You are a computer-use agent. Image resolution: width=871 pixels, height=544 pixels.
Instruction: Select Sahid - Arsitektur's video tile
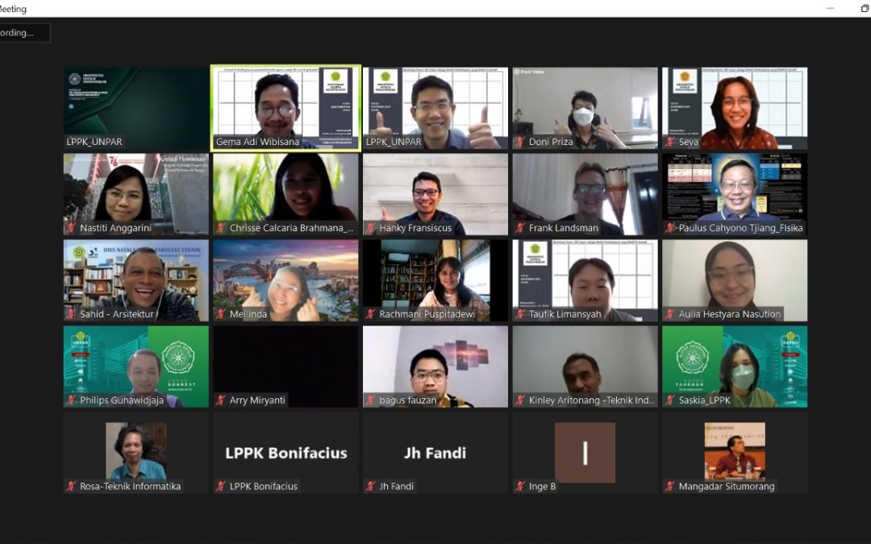pos(136,280)
